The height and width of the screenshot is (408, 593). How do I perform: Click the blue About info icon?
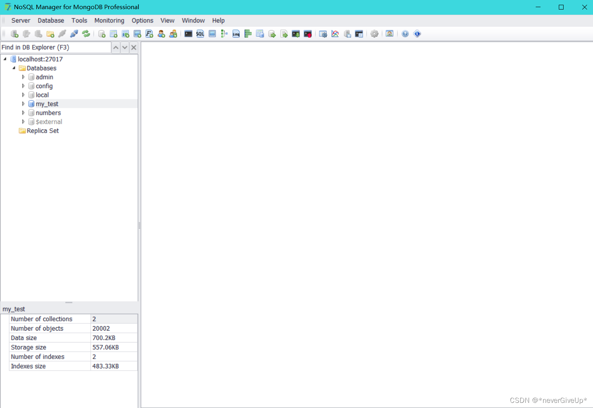click(x=417, y=34)
